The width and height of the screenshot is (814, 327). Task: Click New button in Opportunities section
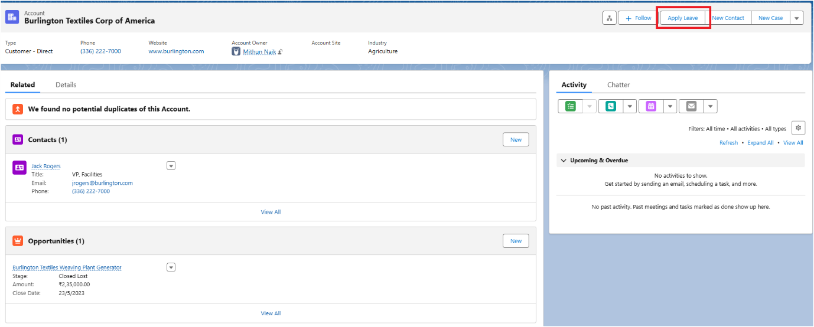pos(516,241)
